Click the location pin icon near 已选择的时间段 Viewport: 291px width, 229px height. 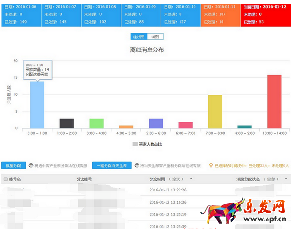pyautogui.click(x=210, y=165)
